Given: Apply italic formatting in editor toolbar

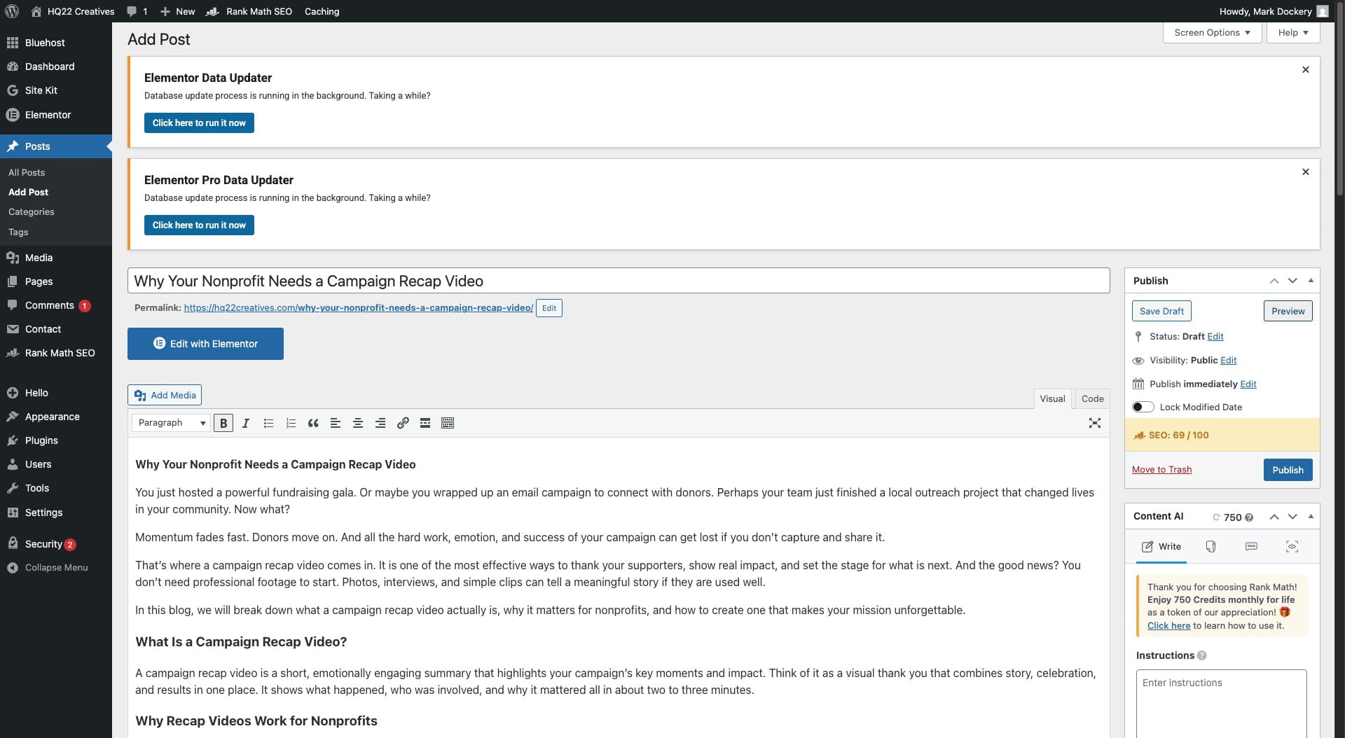Looking at the screenshot, I should point(246,423).
